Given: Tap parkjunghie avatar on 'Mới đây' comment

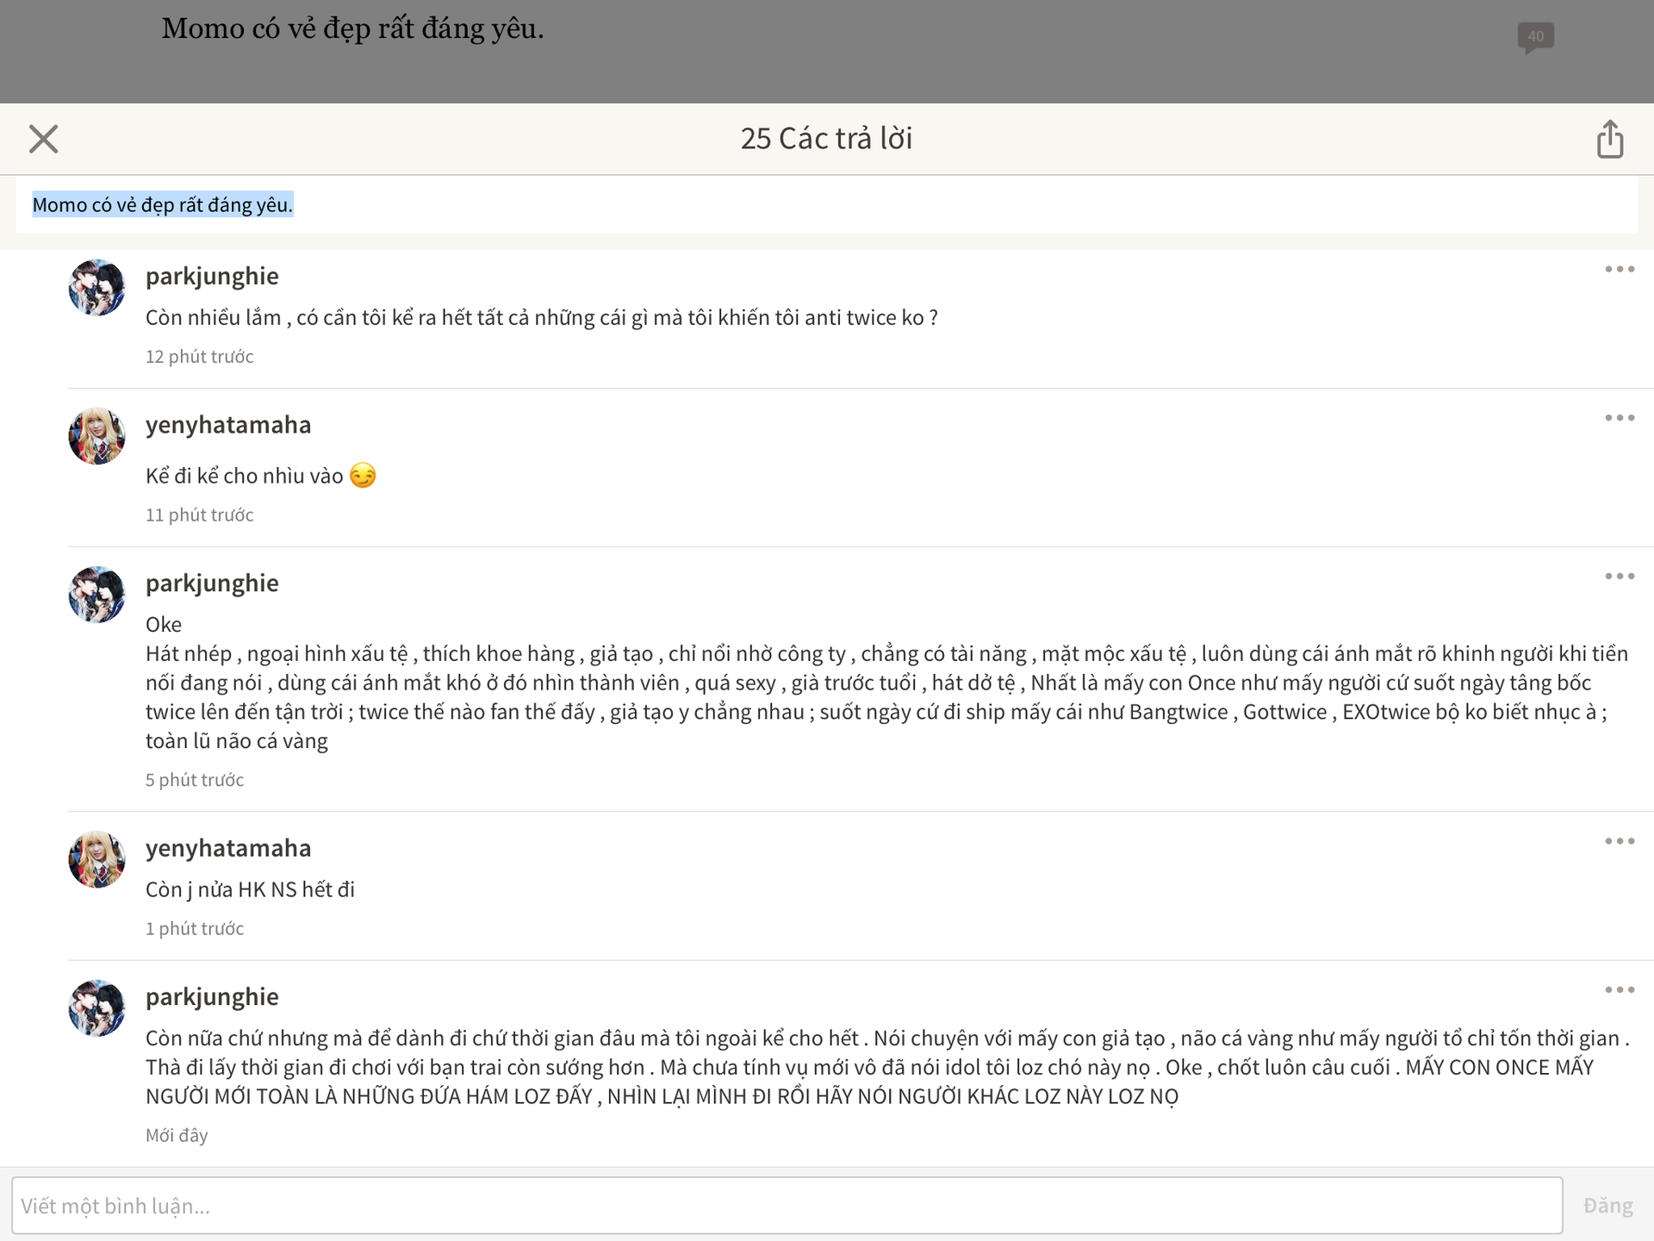Looking at the screenshot, I should pos(96,1008).
